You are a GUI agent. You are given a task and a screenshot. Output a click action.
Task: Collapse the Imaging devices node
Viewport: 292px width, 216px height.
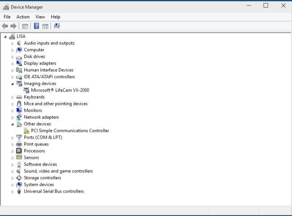coord(13,84)
